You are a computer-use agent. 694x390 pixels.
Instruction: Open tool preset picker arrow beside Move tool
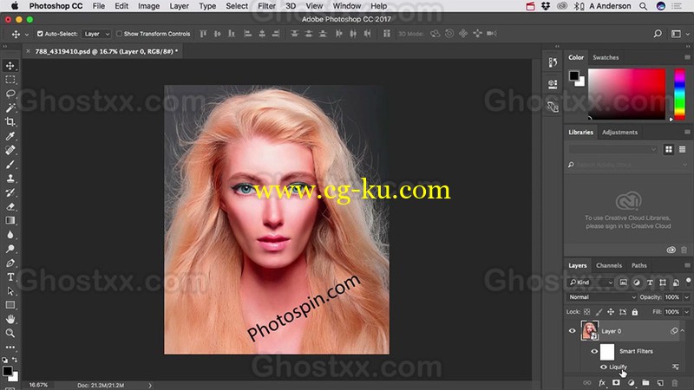pos(27,34)
